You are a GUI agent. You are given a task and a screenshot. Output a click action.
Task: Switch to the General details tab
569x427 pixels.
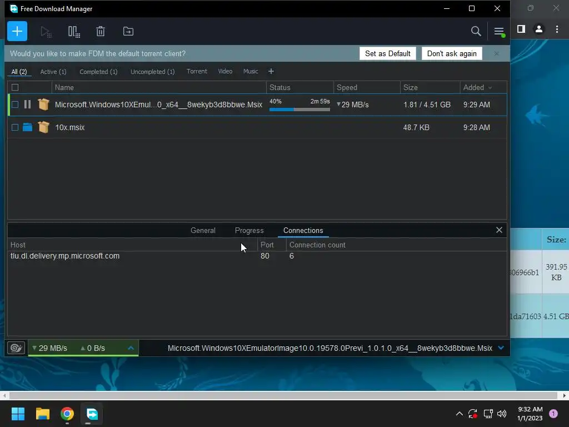203,230
